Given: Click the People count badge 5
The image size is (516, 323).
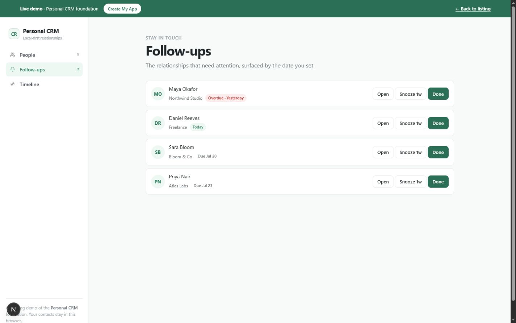Looking at the screenshot, I should click(x=78, y=54).
